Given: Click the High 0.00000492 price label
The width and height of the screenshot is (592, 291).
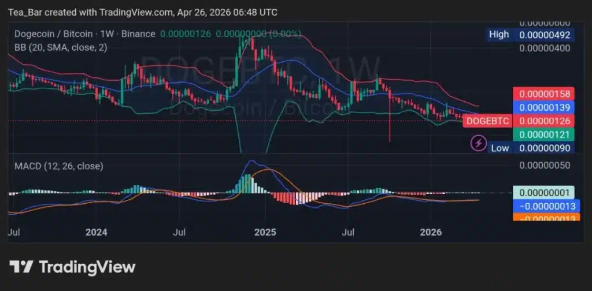Looking at the screenshot, I should [x=530, y=35].
